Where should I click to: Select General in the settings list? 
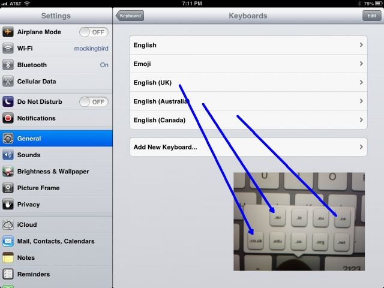(56, 139)
